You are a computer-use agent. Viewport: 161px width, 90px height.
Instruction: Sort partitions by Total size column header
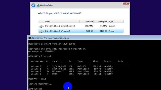tap(87, 21)
